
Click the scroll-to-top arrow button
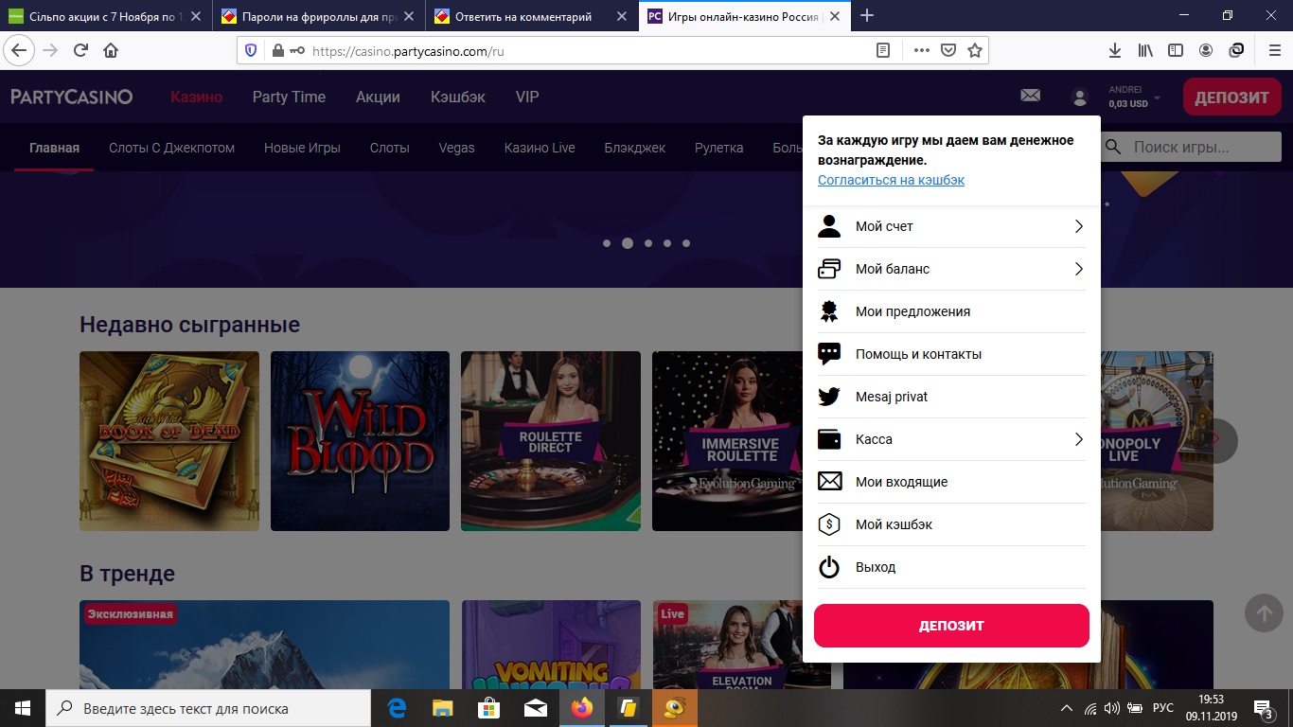(1264, 613)
